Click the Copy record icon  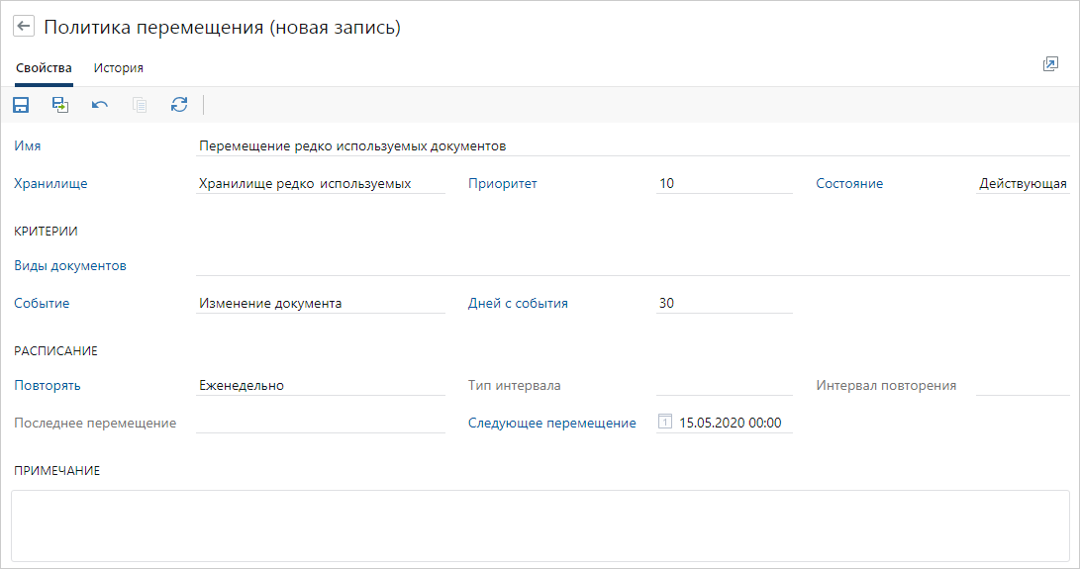140,105
